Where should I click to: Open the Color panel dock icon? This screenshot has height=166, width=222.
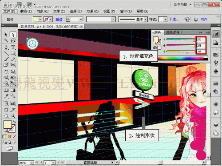[x=216, y=34]
